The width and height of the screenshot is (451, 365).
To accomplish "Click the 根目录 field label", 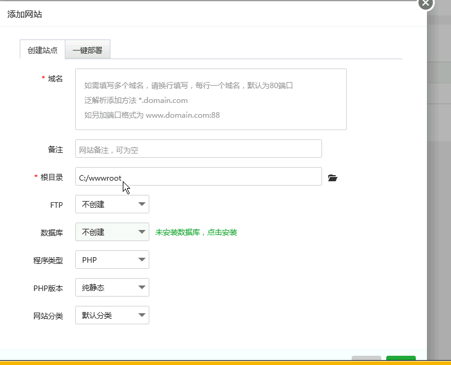I will tap(52, 177).
